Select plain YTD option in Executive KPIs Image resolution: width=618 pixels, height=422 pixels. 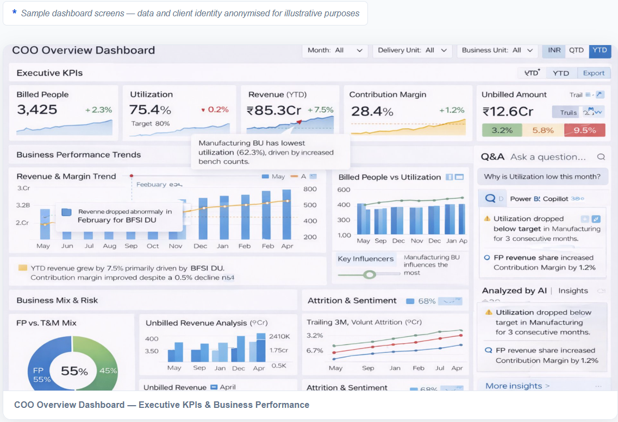[561, 73]
